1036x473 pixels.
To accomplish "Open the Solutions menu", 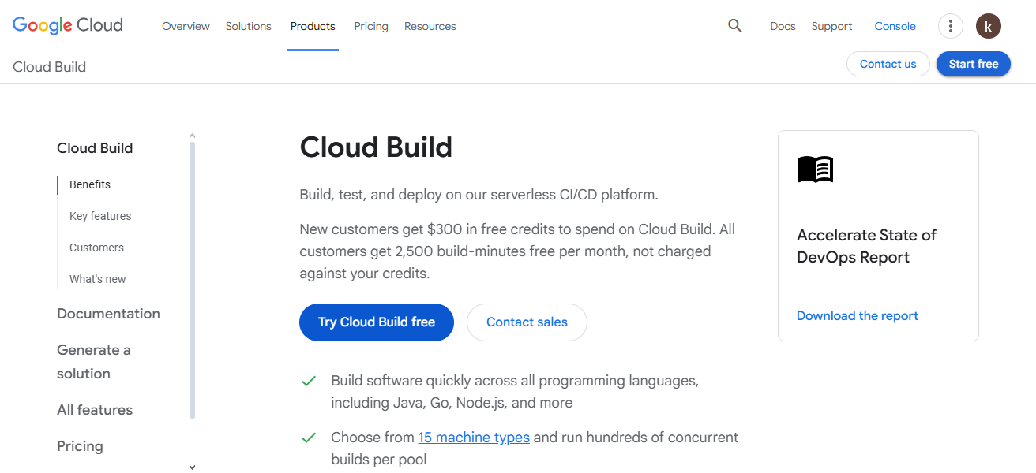I will [248, 26].
